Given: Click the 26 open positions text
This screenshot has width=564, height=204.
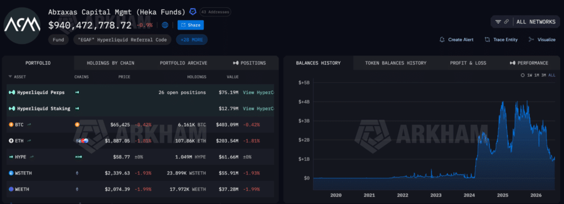Looking at the screenshot, I should pos(182,92).
